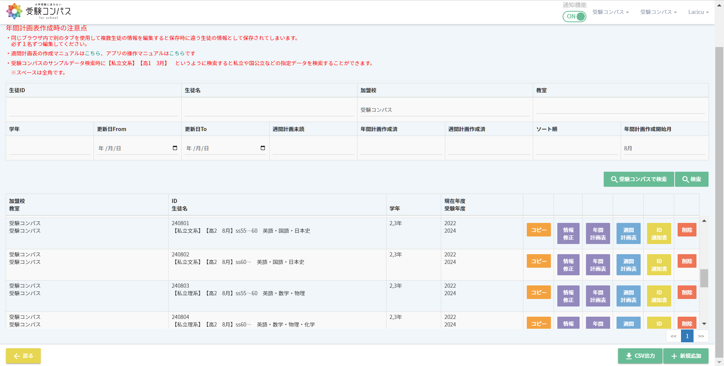Click the 現在年度 受験年度 column header

coord(482,205)
